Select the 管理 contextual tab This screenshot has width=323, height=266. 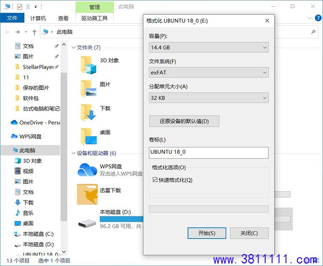[95, 7]
